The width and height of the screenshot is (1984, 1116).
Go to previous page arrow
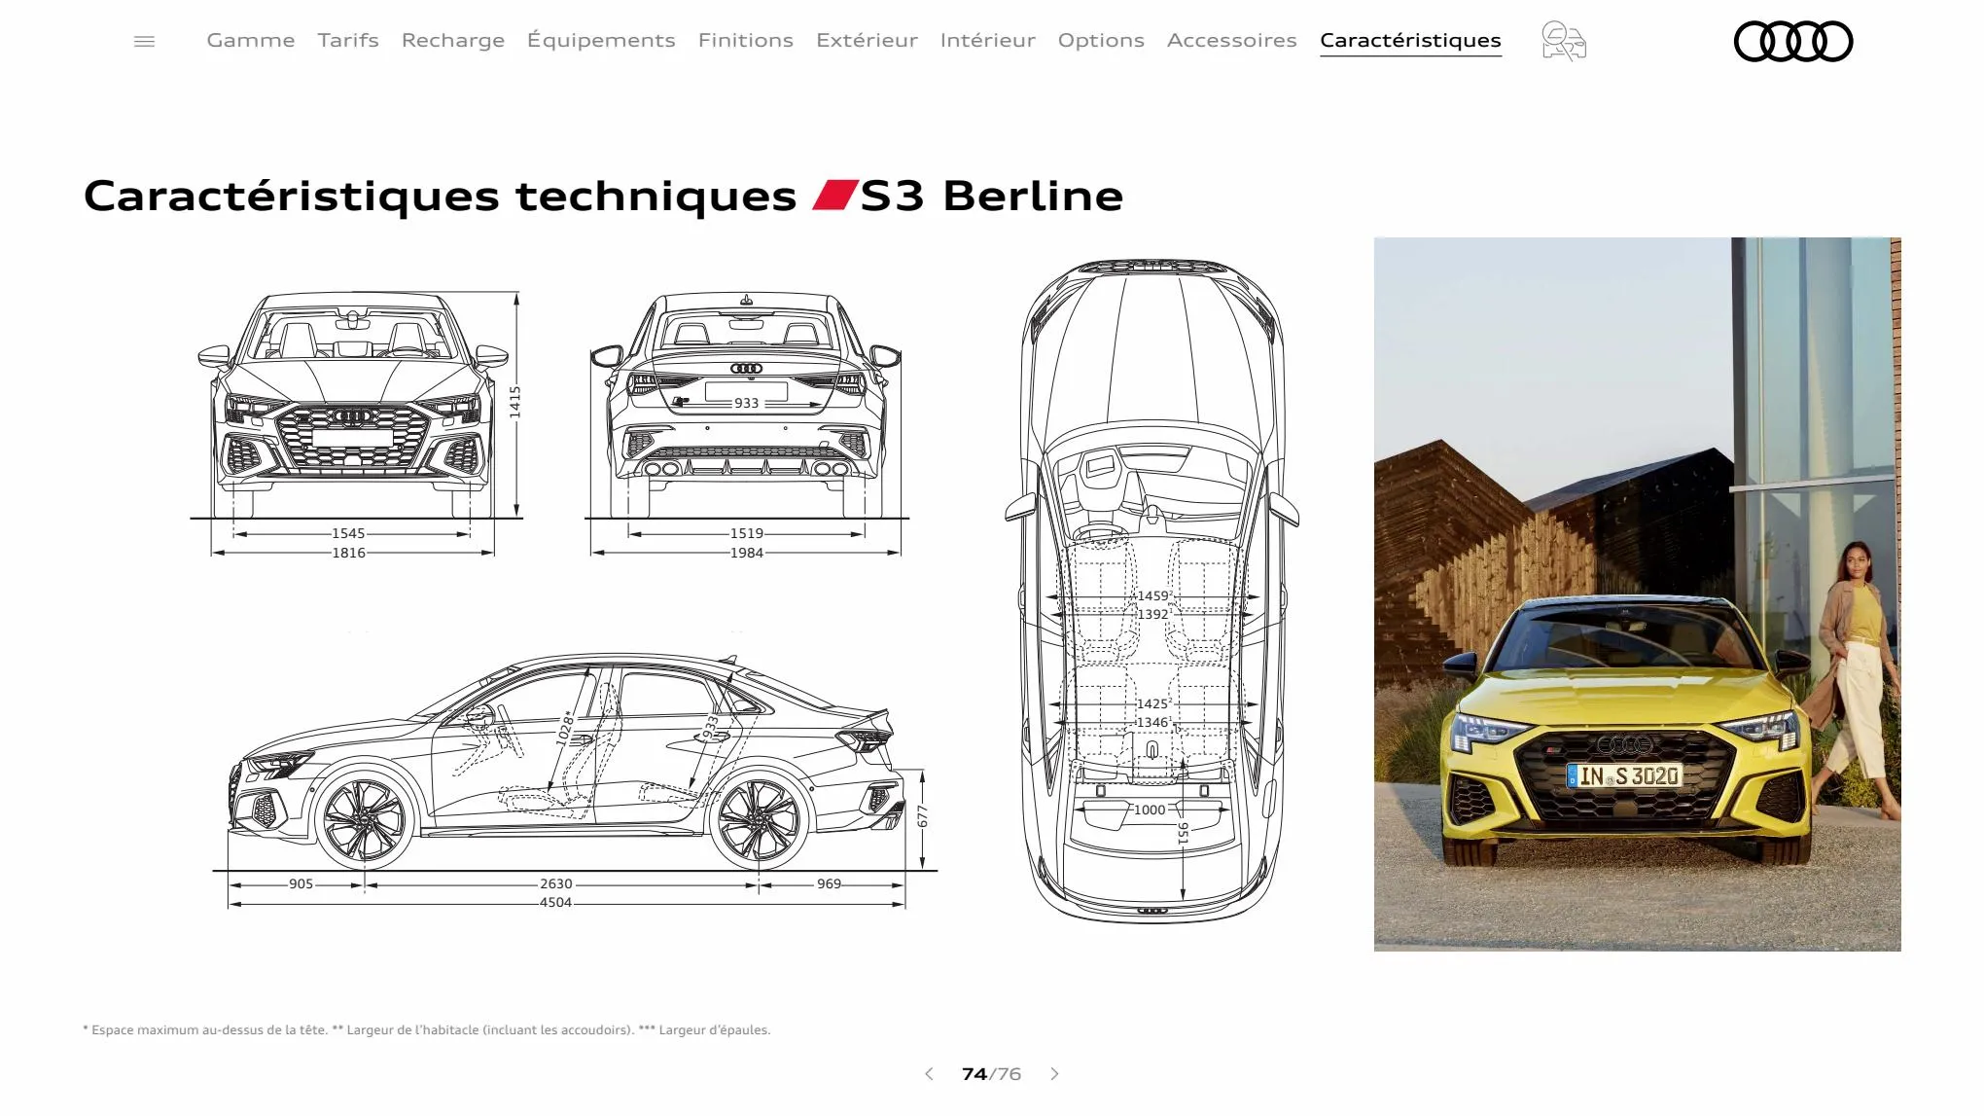pos(929,1074)
